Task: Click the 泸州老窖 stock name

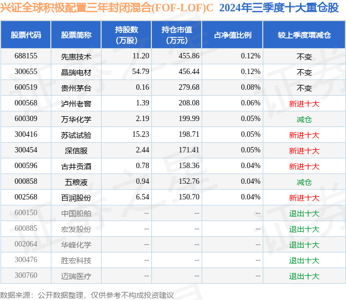Action: click(76, 104)
